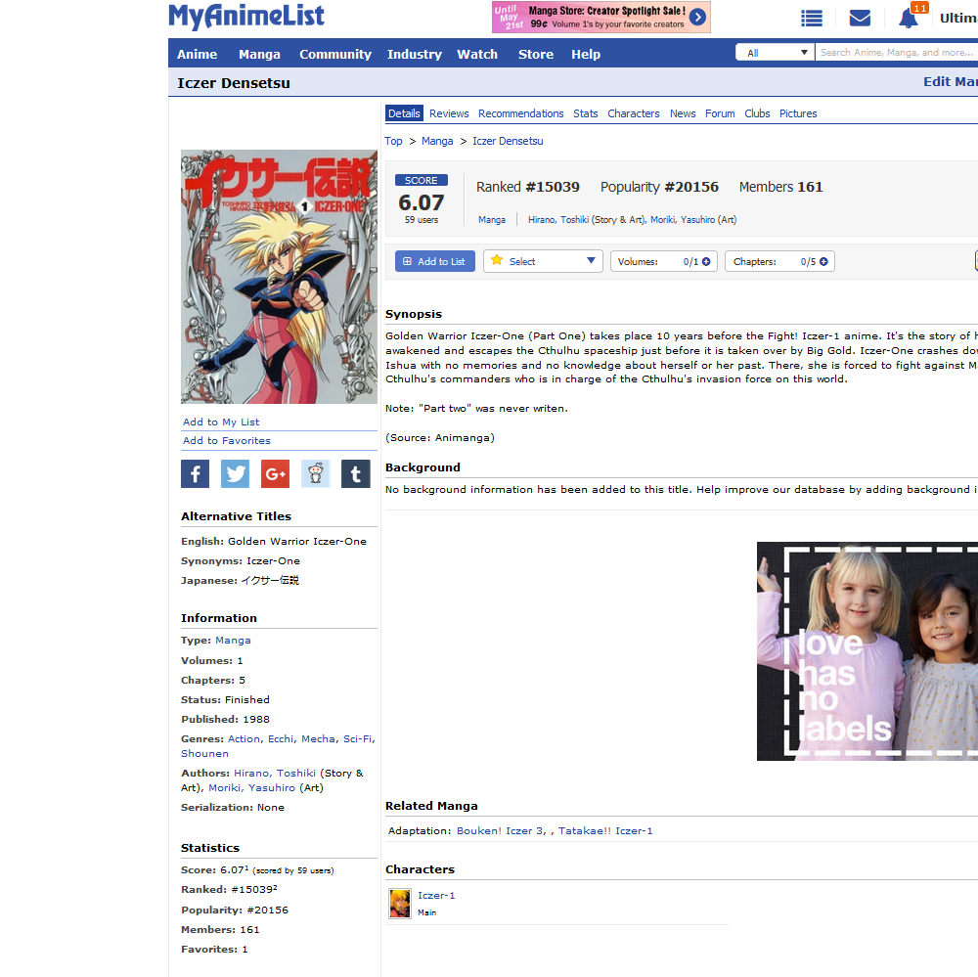Open Moriki, Yasuhiro link in score box

[x=683, y=220]
